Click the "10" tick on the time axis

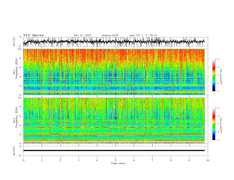(x=208, y=160)
